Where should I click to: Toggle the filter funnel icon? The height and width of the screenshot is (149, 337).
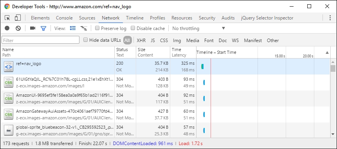pyautogui.click(x=43, y=28)
